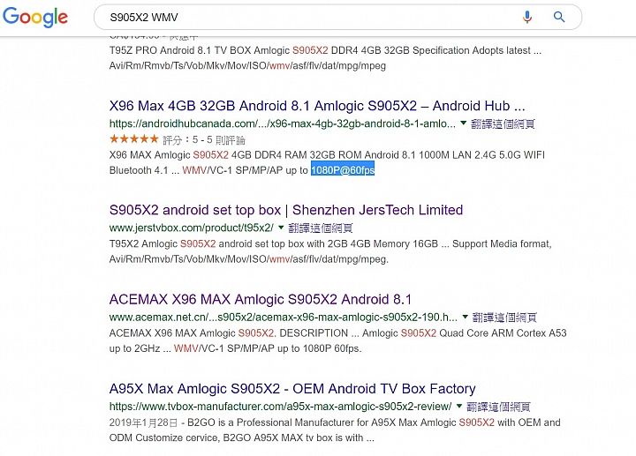The image size is (636, 456).
Task: Focus the search box containing S905X2 WMV
Action: pyautogui.click(x=337, y=17)
